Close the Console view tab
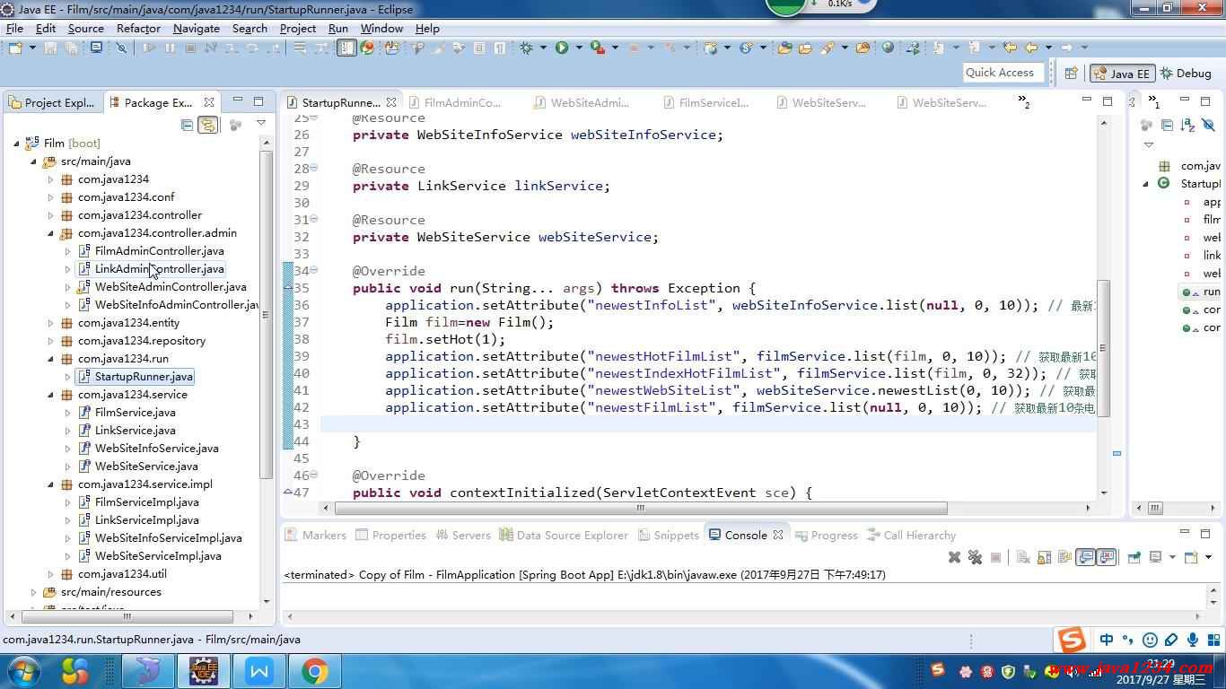The image size is (1226, 689). click(x=778, y=535)
